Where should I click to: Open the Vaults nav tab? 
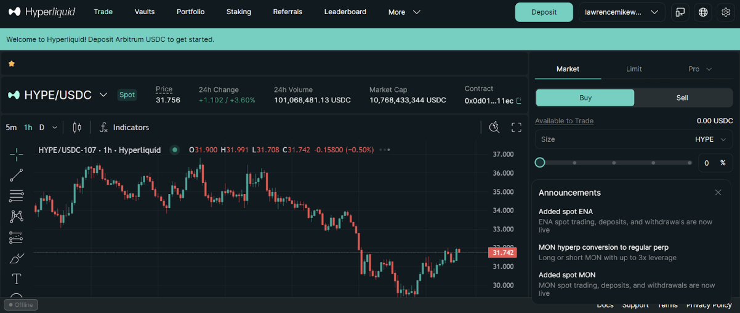[x=145, y=12]
